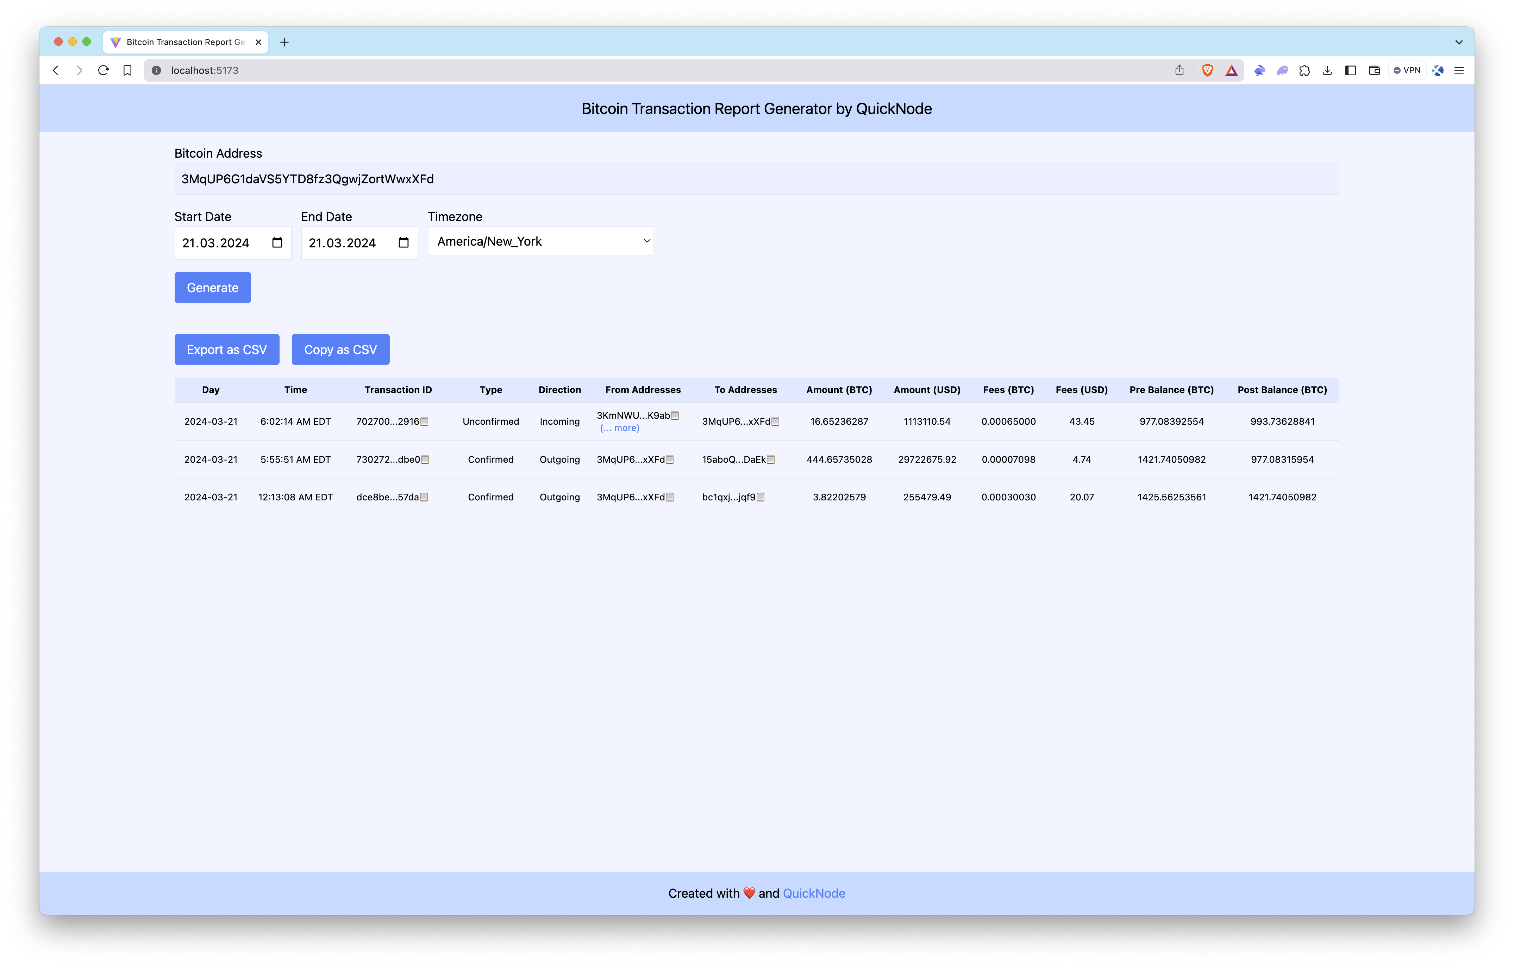Click into the Bitcoin Address input field
Image resolution: width=1514 pixels, height=967 pixels.
[x=756, y=179]
